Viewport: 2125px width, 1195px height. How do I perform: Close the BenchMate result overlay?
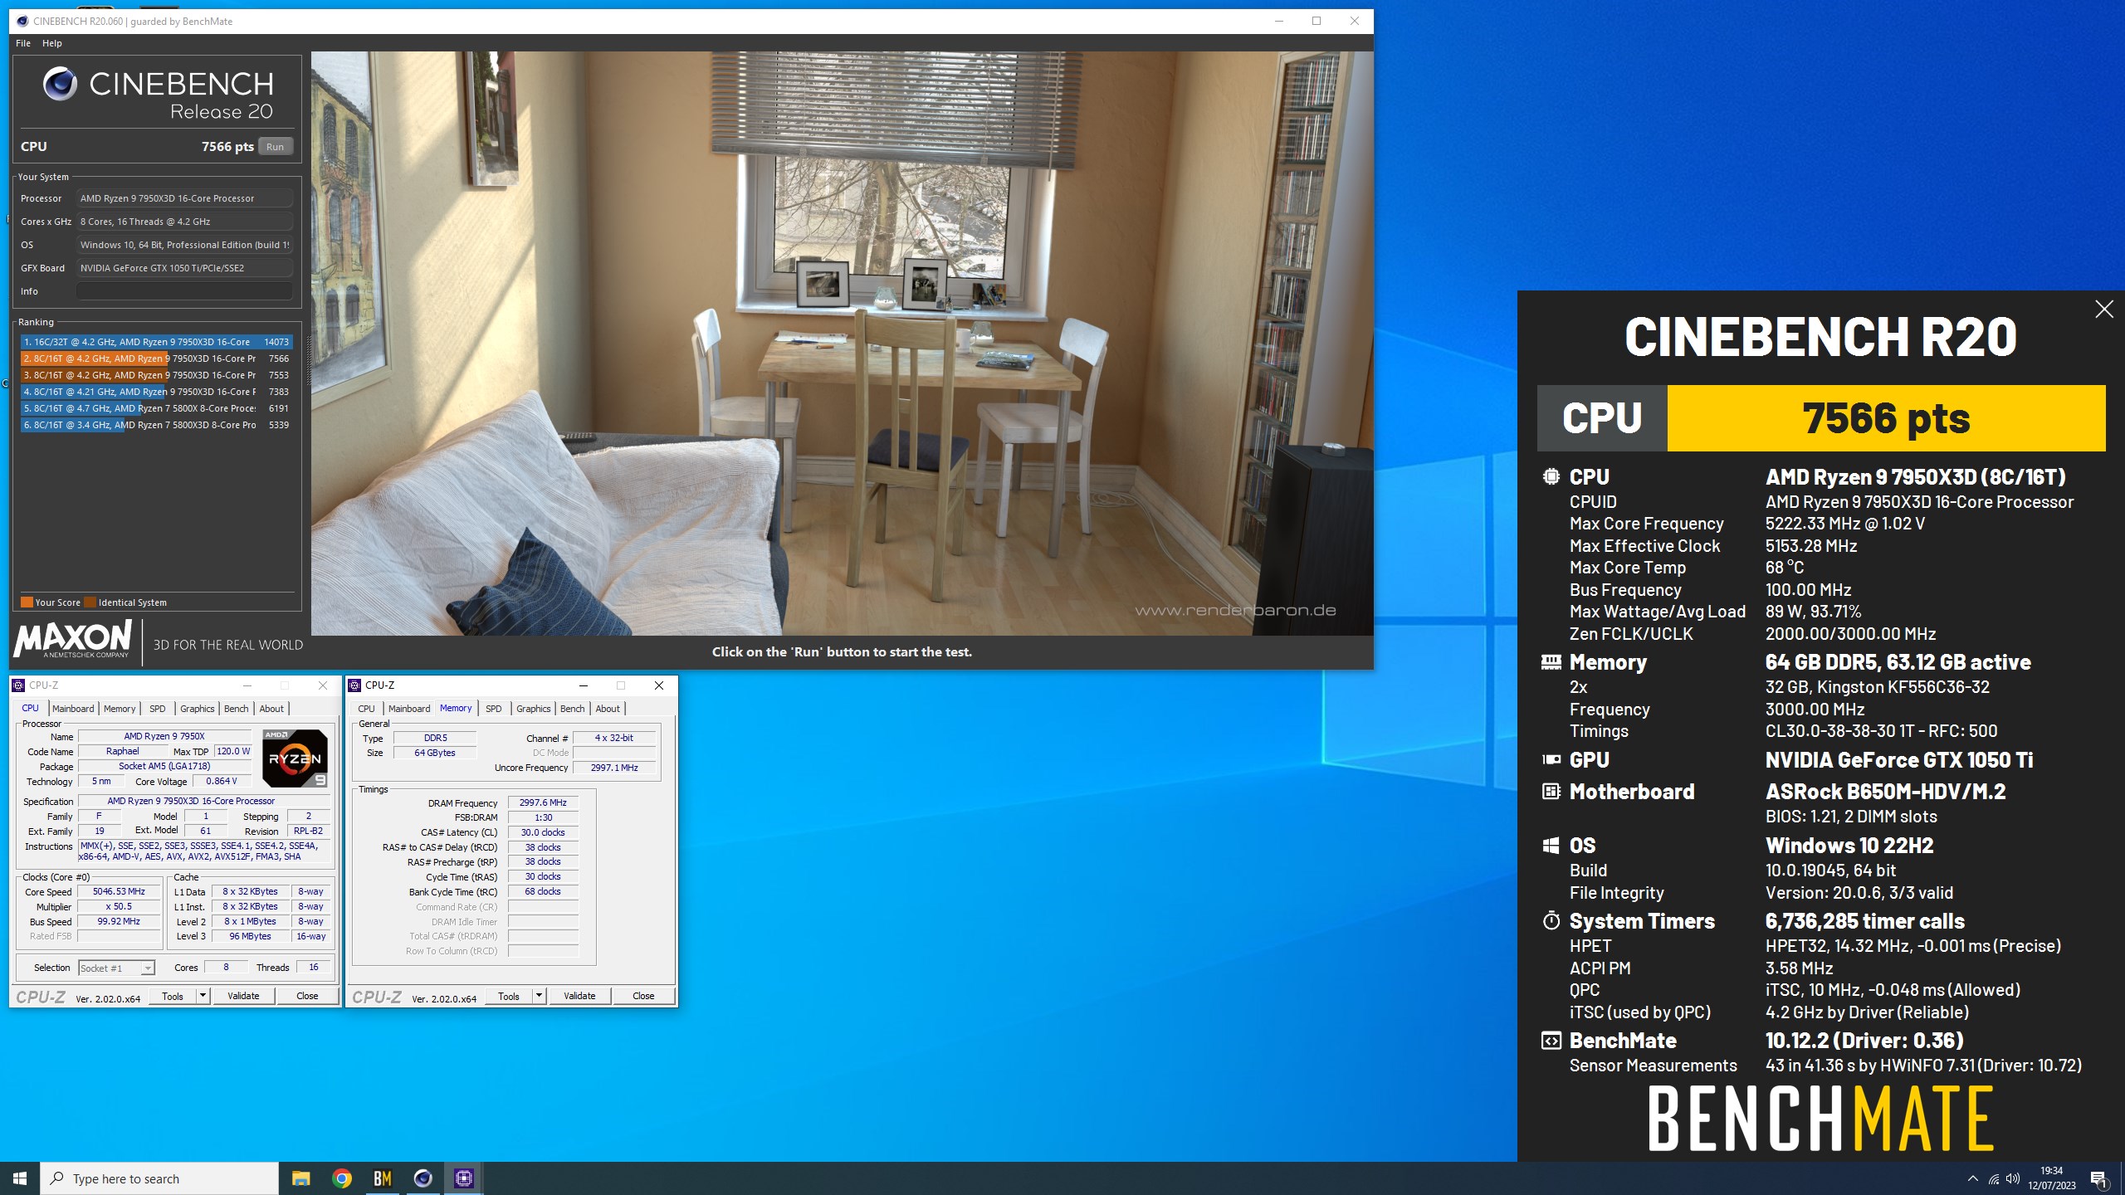[x=2103, y=310]
